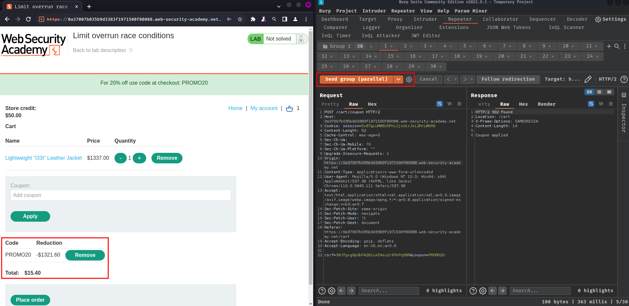Image resolution: width=629 pixels, height=306 pixels.
Task: Open Inspector panel icon
Action: (624, 95)
